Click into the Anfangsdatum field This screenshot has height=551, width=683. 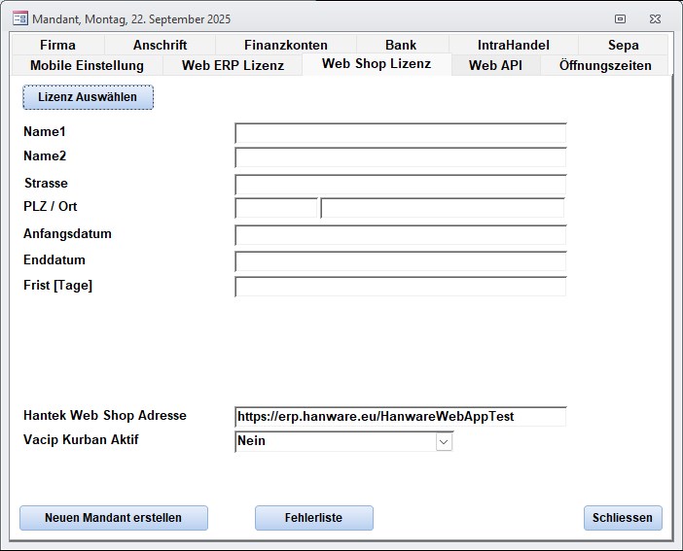click(x=400, y=235)
